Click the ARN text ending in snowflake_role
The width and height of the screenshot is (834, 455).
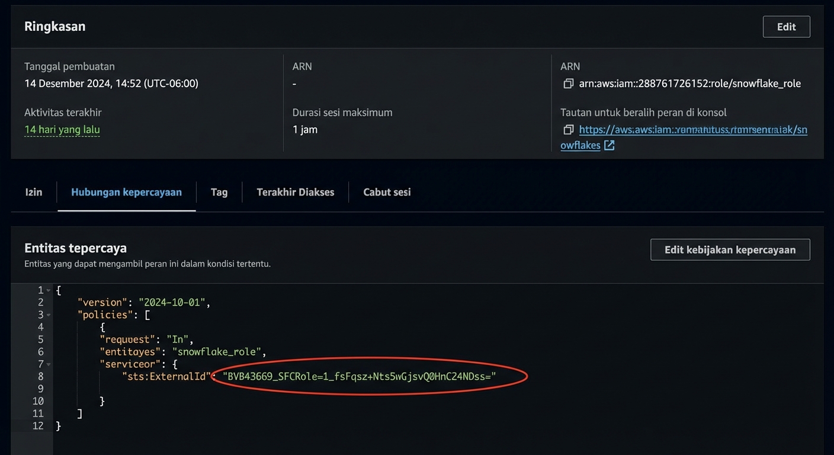[689, 84]
